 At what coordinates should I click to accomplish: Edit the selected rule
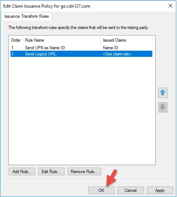click(x=51, y=172)
